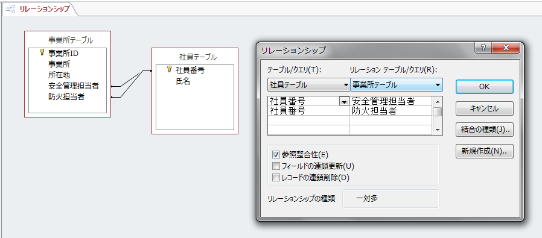This screenshot has width=542, height=238.
Task: Enable フィールドの連鎖更新(U) checkbox
Action: [276, 166]
